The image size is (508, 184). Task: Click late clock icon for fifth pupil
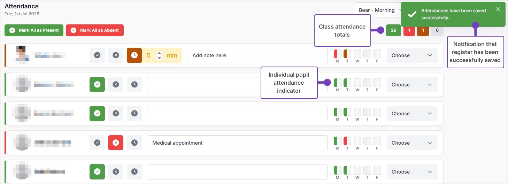tap(134, 172)
